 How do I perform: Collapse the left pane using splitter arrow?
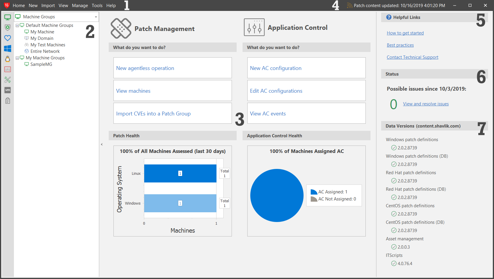(102, 144)
